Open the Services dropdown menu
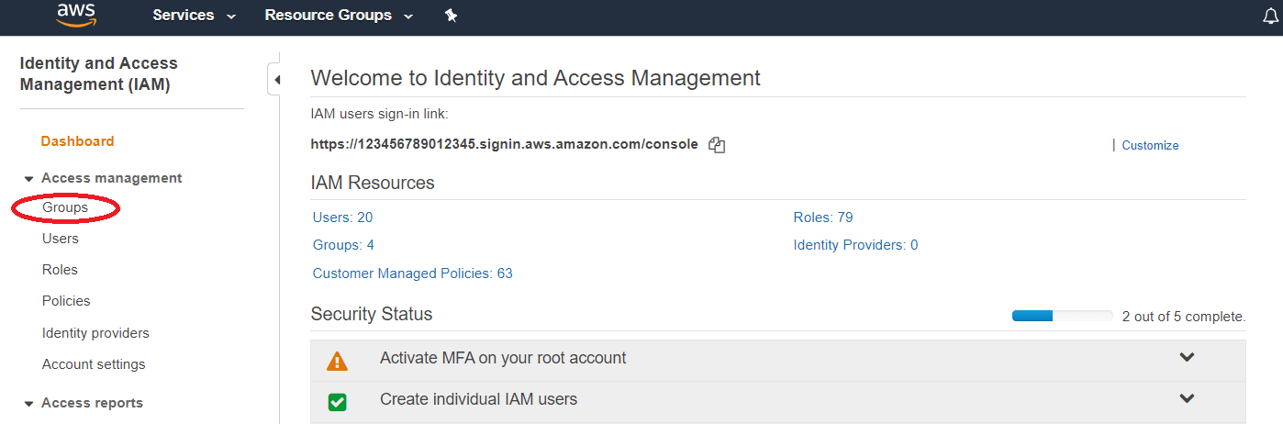 [x=194, y=16]
